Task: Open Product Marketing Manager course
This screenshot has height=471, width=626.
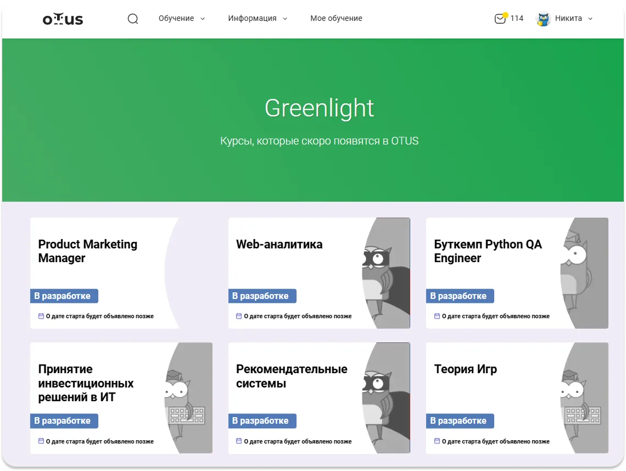Action: (x=87, y=251)
